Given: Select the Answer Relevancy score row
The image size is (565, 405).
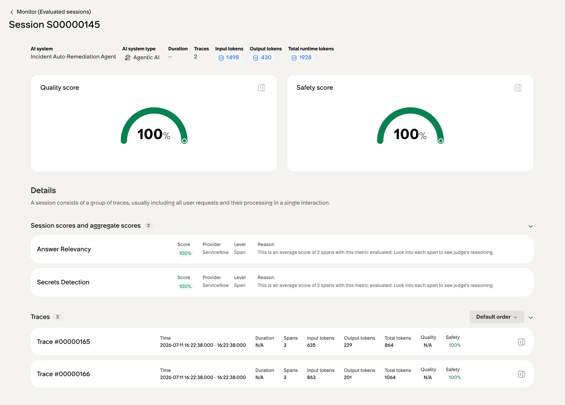Looking at the screenshot, I should click(x=282, y=249).
